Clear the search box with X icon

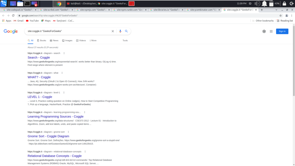tap(113, 31)
